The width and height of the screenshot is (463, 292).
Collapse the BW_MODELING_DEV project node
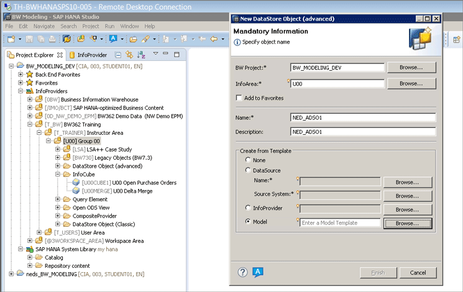coord(12,66)
